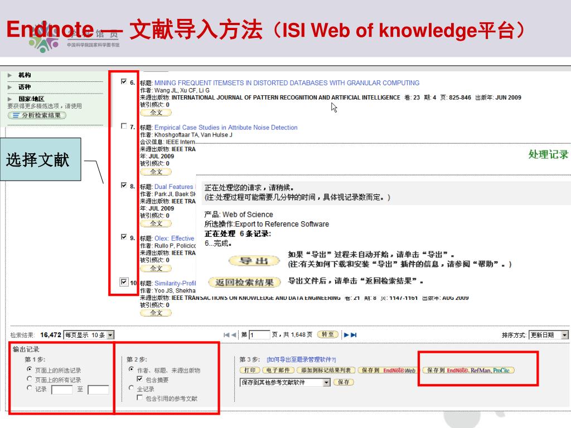This screenshot has width=571, height=428.
Task: Open the Olex: Effective title link
Action: (x=175, y=239)
